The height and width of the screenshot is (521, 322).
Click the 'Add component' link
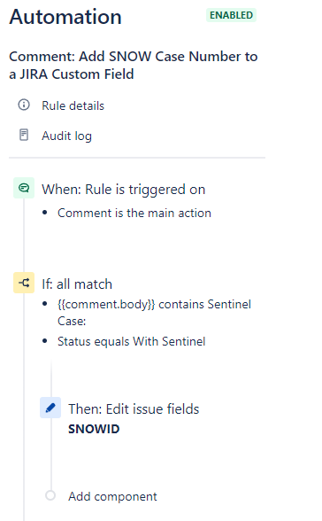pyautogui.click(x=112, y=496)
